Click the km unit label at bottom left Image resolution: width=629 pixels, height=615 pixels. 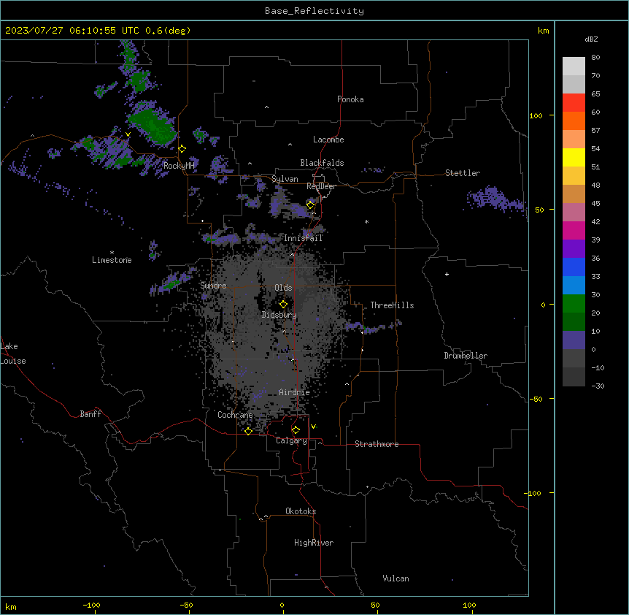[11, 606]
